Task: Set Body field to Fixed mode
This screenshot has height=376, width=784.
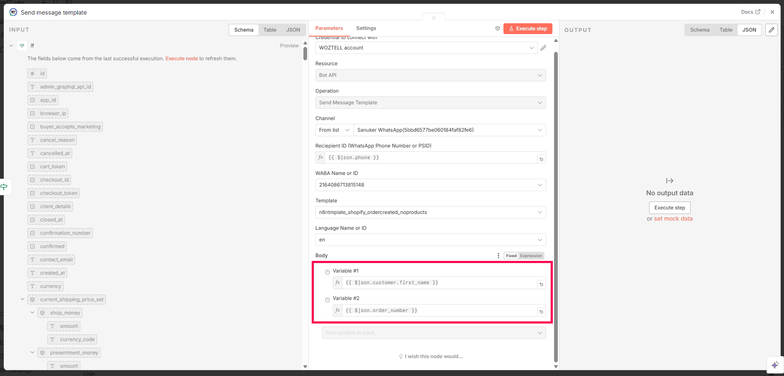Action: pos(511,256)
